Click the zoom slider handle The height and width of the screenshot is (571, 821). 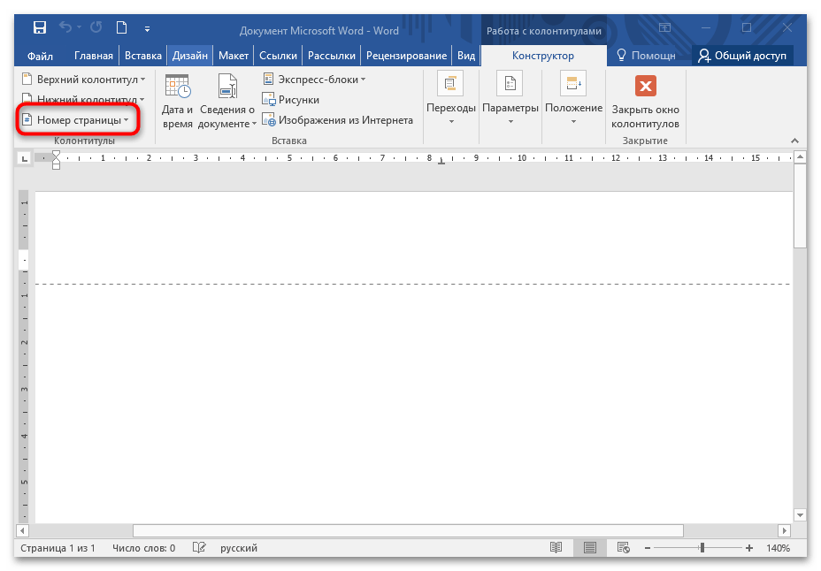coord(703,548)
